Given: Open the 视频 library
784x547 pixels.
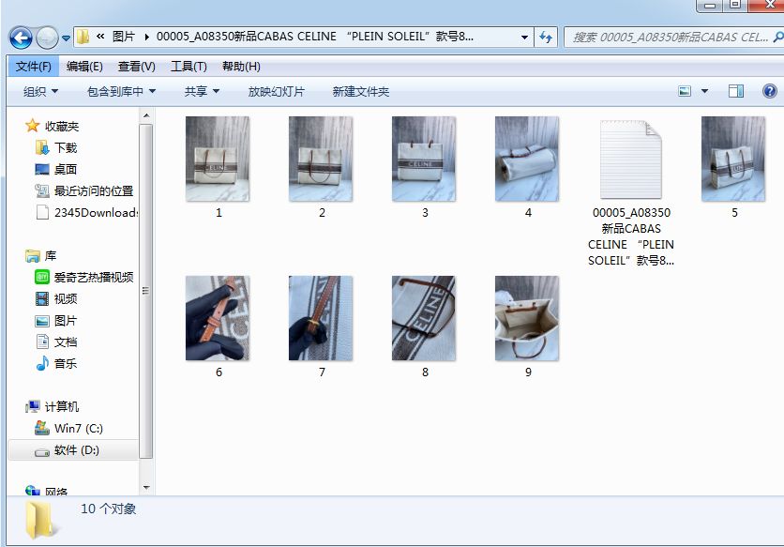Looking at the screenshot, I should (x=66, y=298).
